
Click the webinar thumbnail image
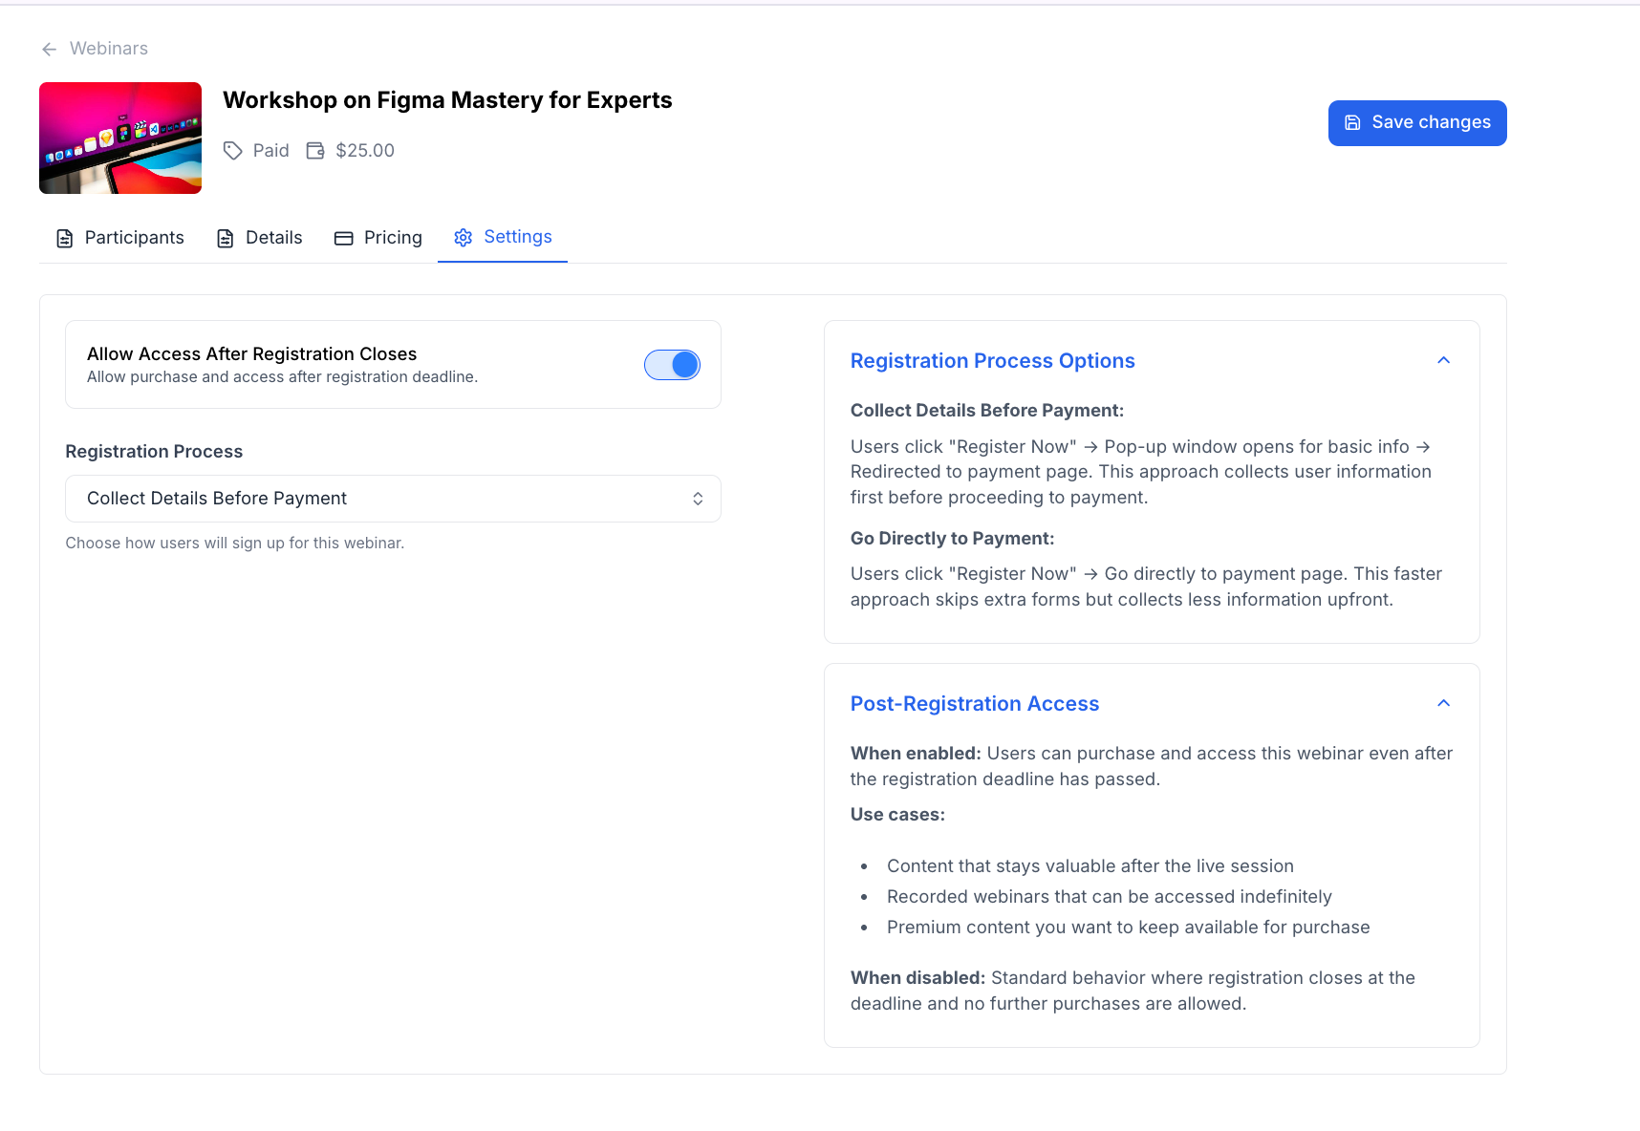[x=119, y=138]
